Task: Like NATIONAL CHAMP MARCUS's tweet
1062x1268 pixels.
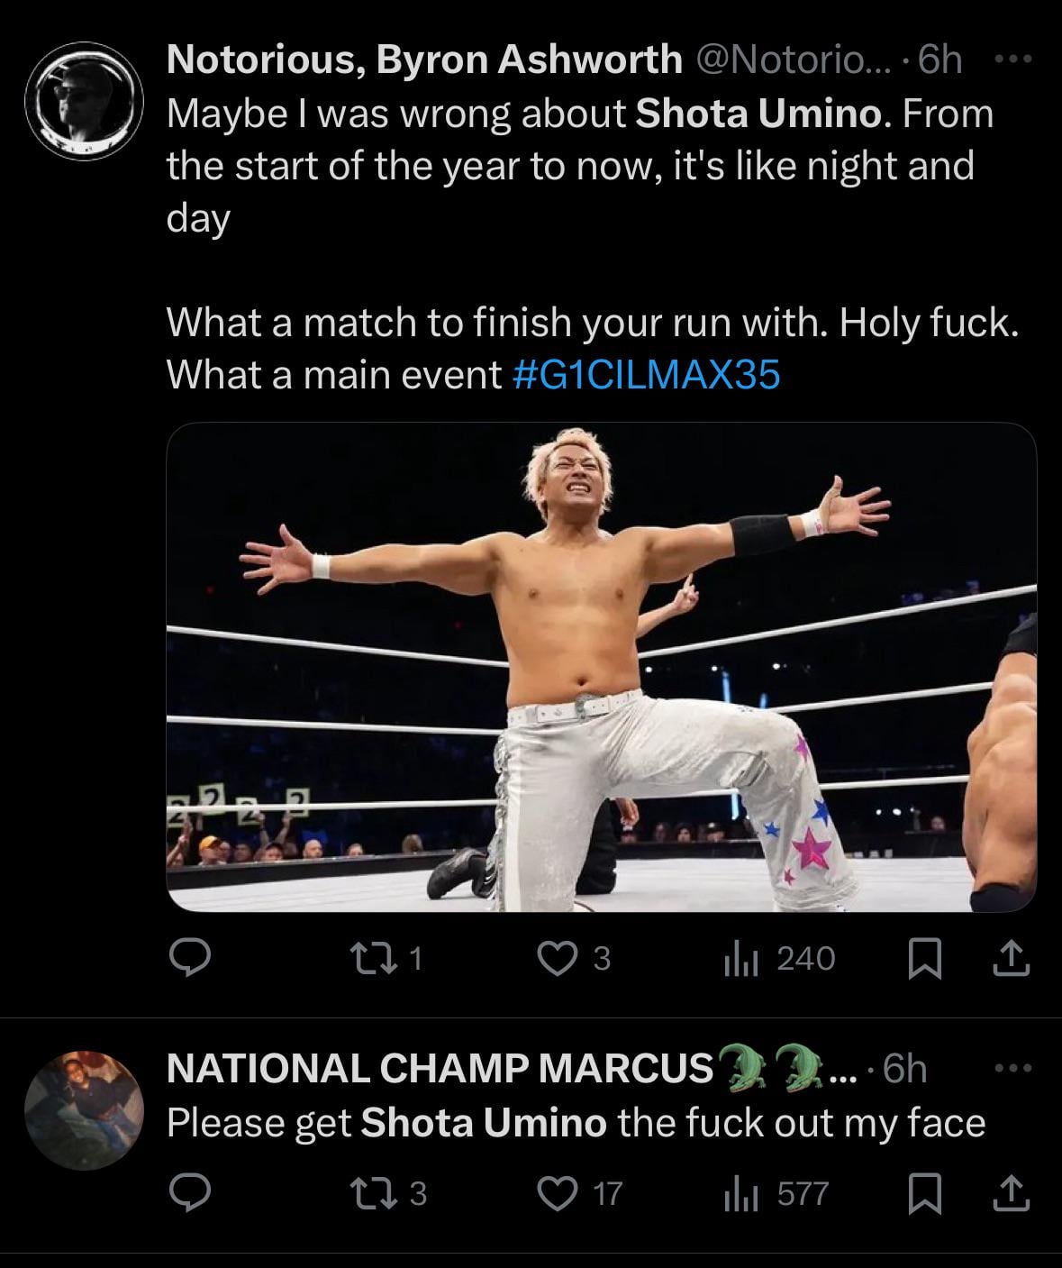Action: 558,1193
